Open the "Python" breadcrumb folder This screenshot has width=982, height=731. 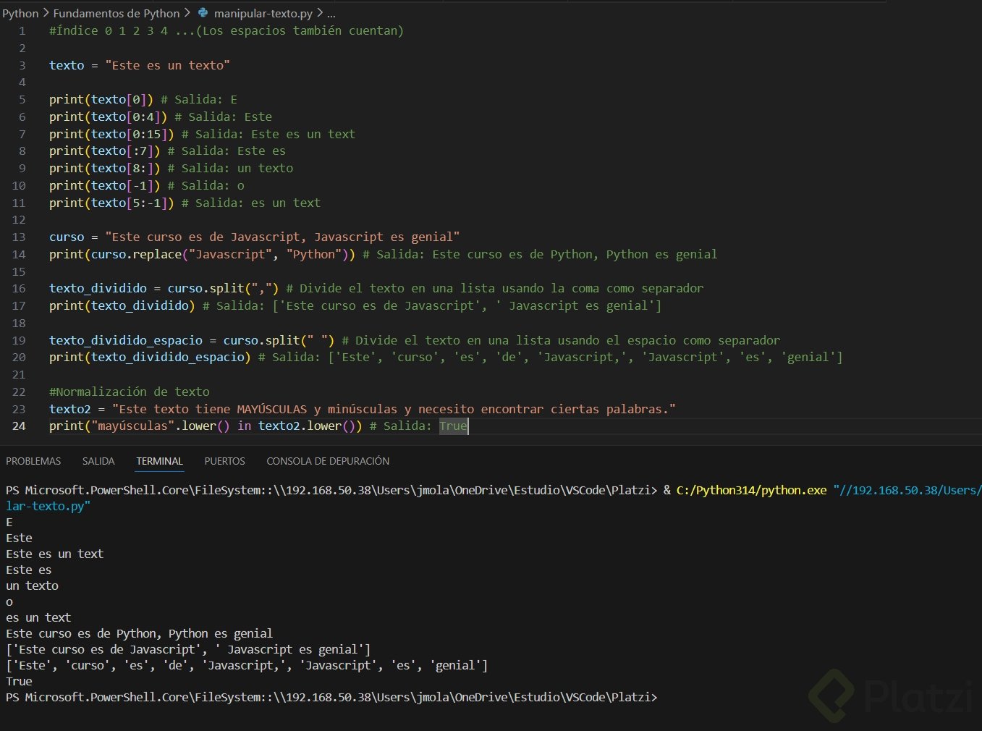pyautogui.click(x=20, y=13)
